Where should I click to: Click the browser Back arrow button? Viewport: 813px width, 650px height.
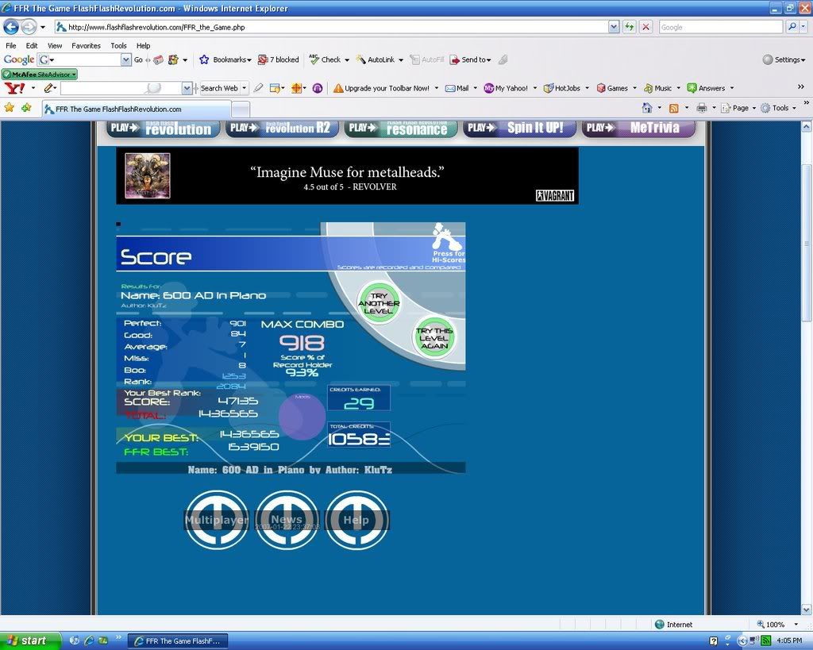point(11,27)
